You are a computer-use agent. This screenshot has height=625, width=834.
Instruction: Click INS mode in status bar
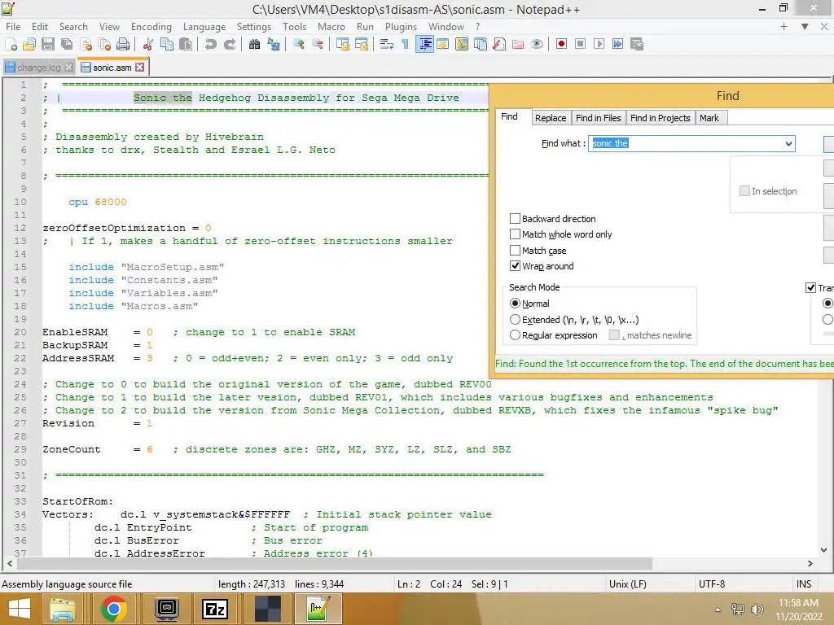coord(804,584)
